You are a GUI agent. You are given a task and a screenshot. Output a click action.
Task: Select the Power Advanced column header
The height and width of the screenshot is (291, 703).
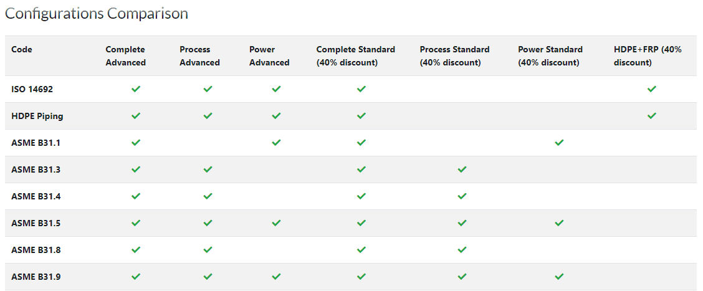(x=269, y=56)
